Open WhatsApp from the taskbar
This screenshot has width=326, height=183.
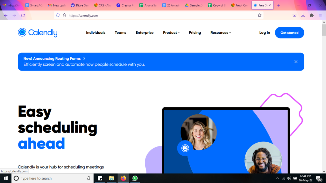135,178
